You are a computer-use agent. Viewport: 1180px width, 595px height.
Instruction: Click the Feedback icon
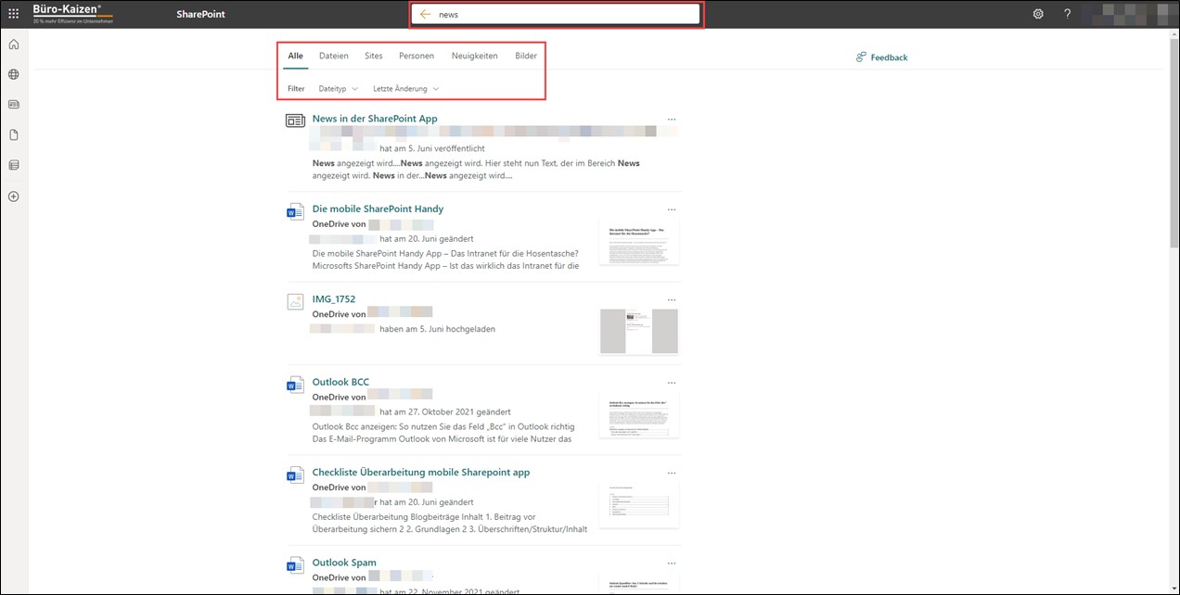click(861, 57)
